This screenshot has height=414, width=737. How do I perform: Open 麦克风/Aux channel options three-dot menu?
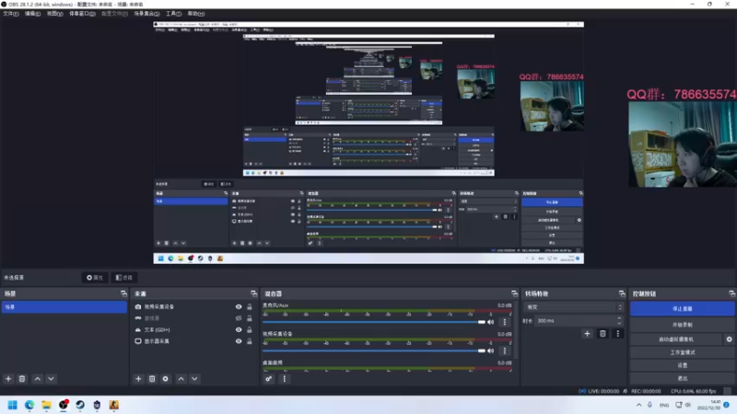pyautogui.click(x=504, y=322)
